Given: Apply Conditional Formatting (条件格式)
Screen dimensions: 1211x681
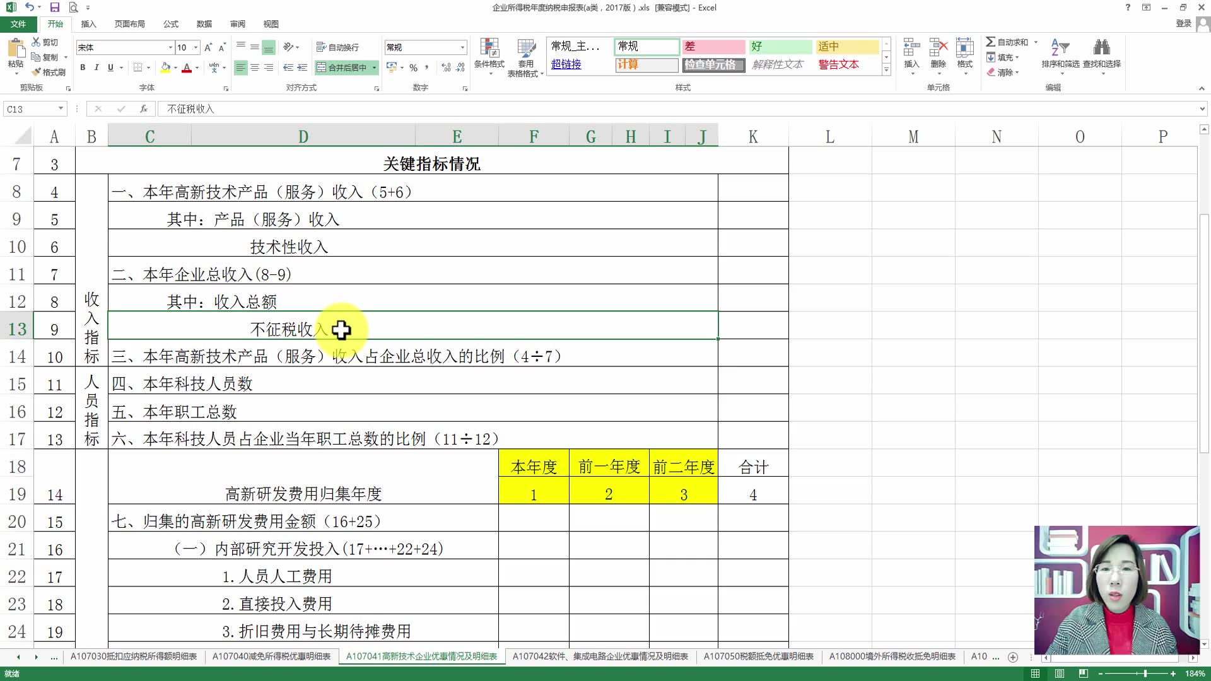Looking at the screenshot, I should tap(489, 57).
